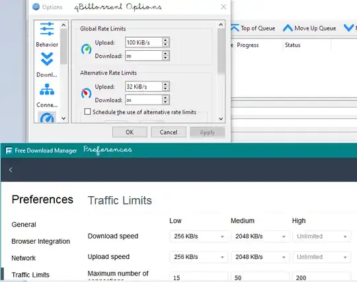Open the High upload speed dropdown

(x=321, y=257)
